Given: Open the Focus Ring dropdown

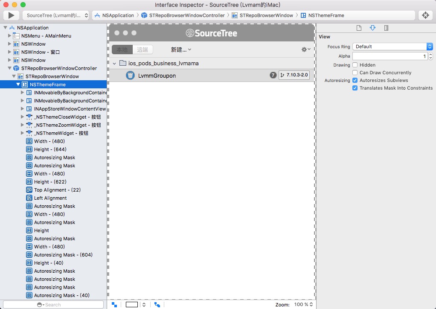Looking at the screenshot, I should [x=392, y=47].
